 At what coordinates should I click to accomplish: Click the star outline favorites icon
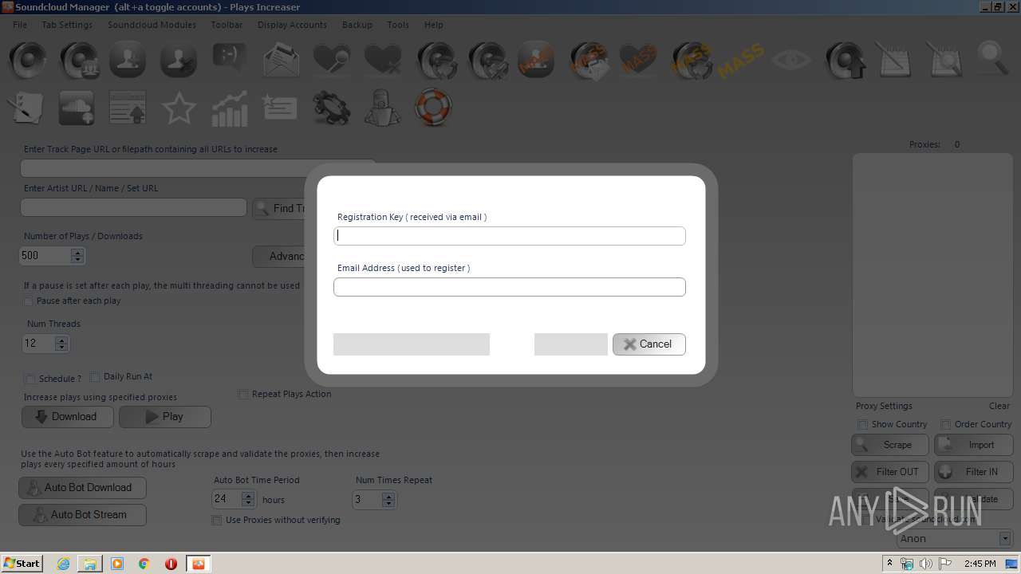179,108
